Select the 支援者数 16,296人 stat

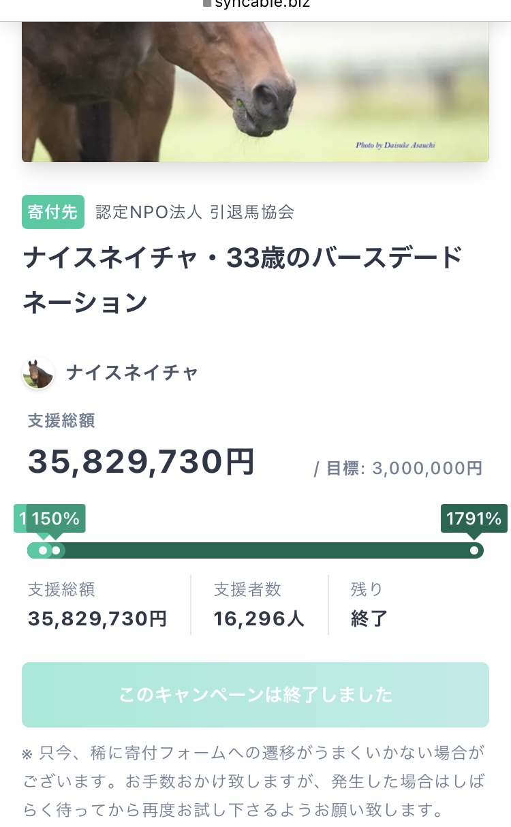[259, 604]
